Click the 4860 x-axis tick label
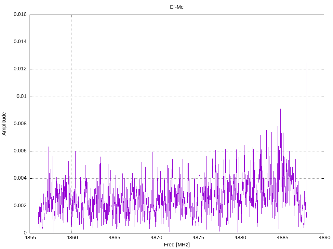The image size is (333, 249). [x=72, y=238]
